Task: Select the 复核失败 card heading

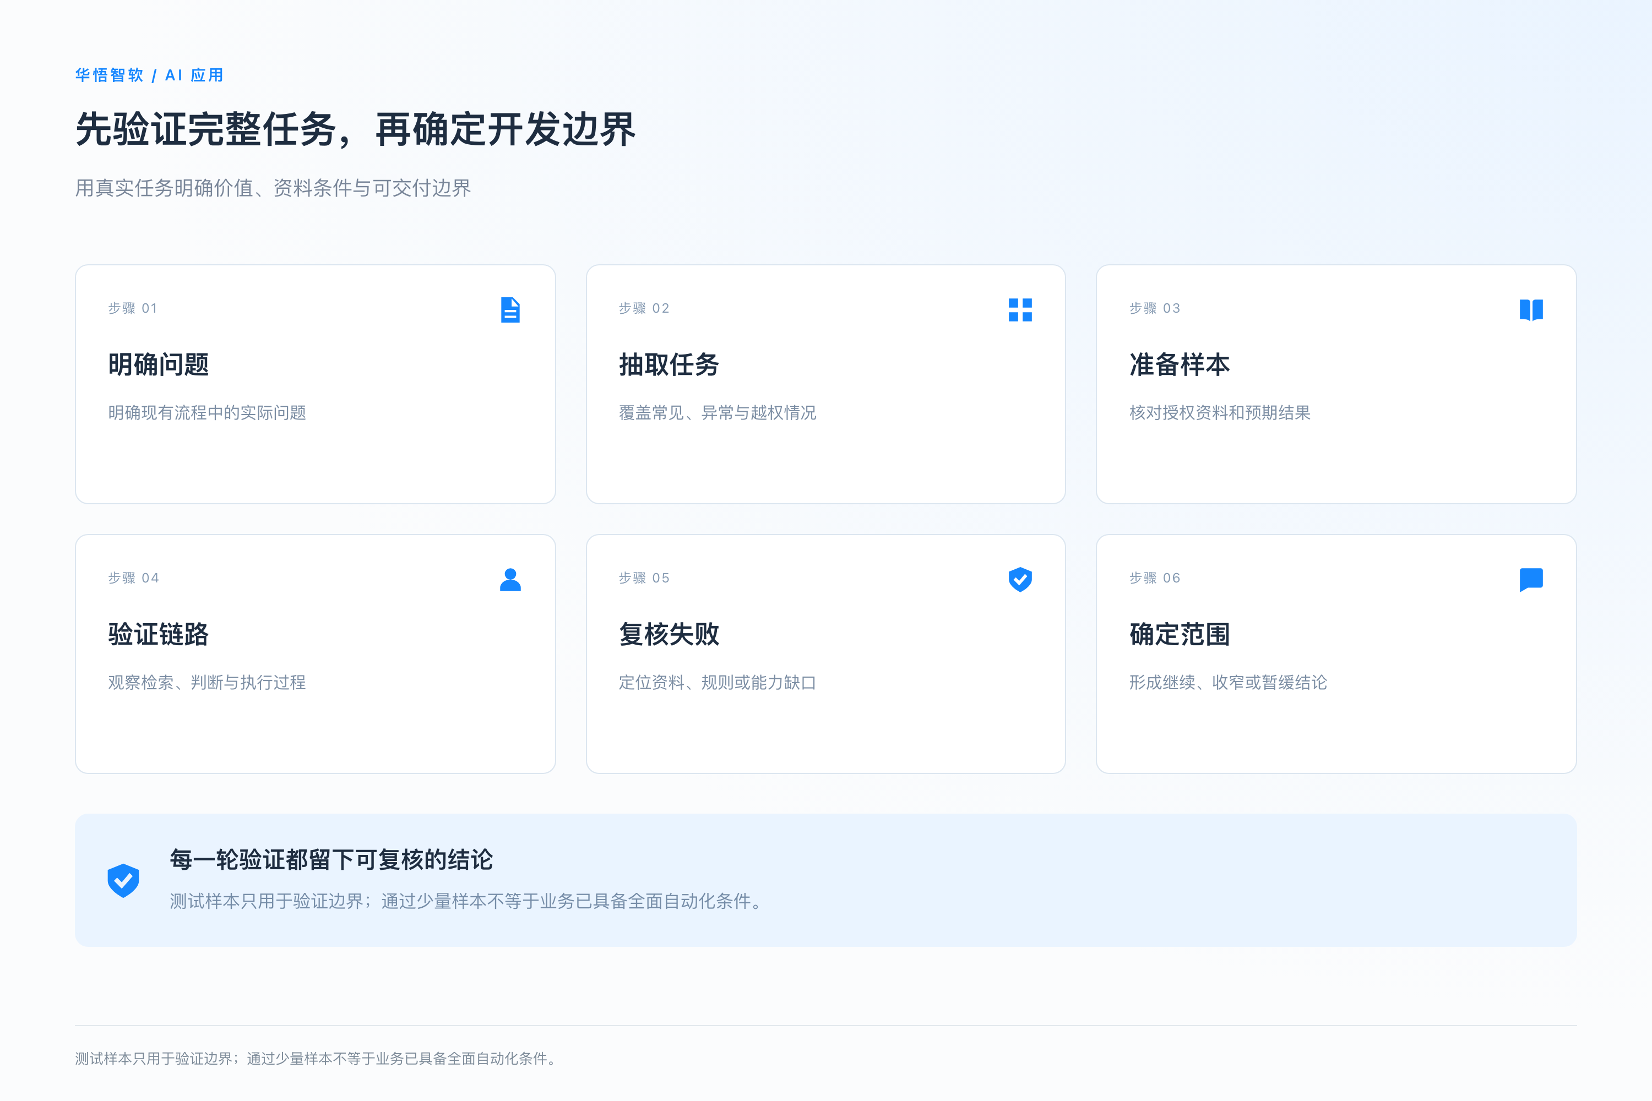Action: coord(669,634)
